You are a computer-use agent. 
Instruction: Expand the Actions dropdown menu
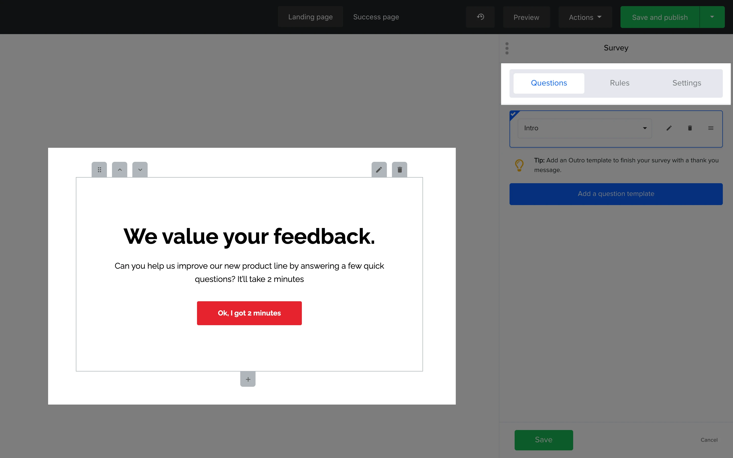pos(585,17)
